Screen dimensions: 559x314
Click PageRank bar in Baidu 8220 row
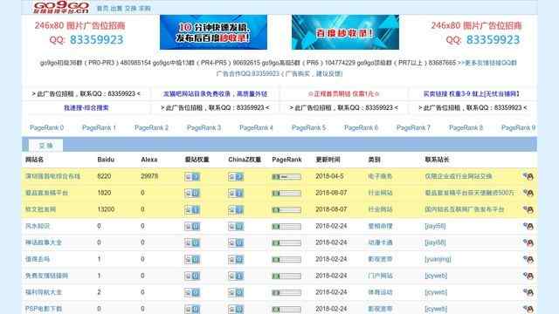click(x=286, y=176)
